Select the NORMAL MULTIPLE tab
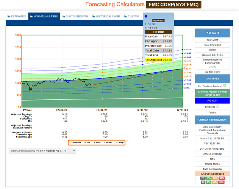 (x=44, y=16)
